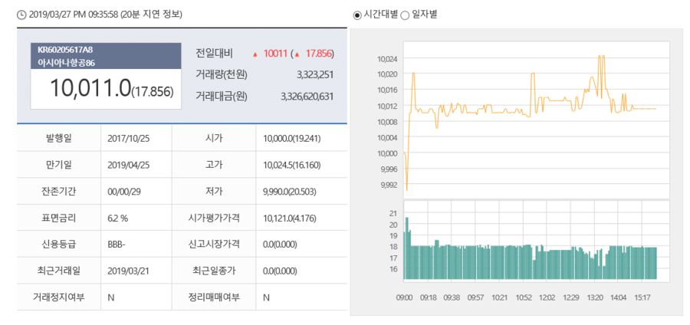Image resolution: width=690 pixels, height=325 pixels.
Task: Click the 발행일 row label
Action: coord(58,138)
